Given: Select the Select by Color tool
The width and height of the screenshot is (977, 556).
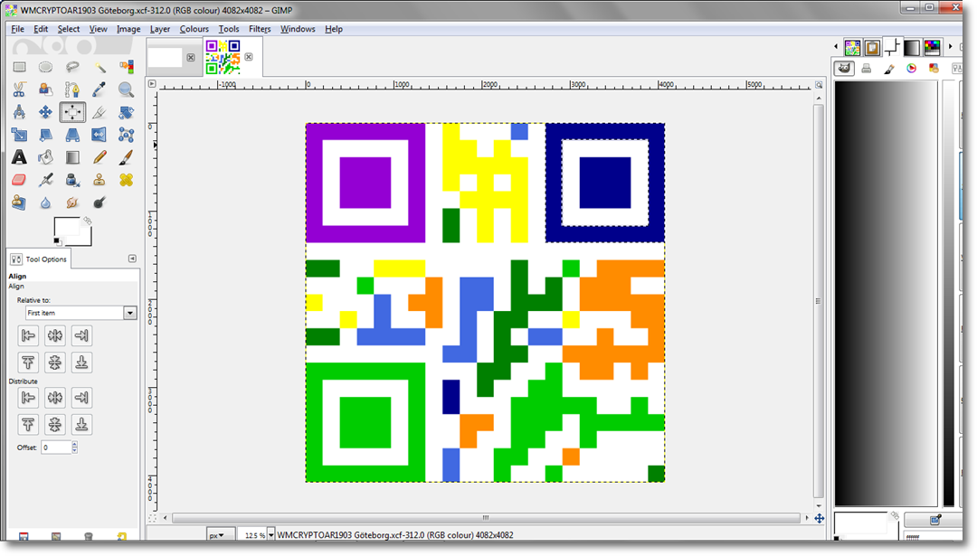Looking at the screenshot, I should [126, 67].
